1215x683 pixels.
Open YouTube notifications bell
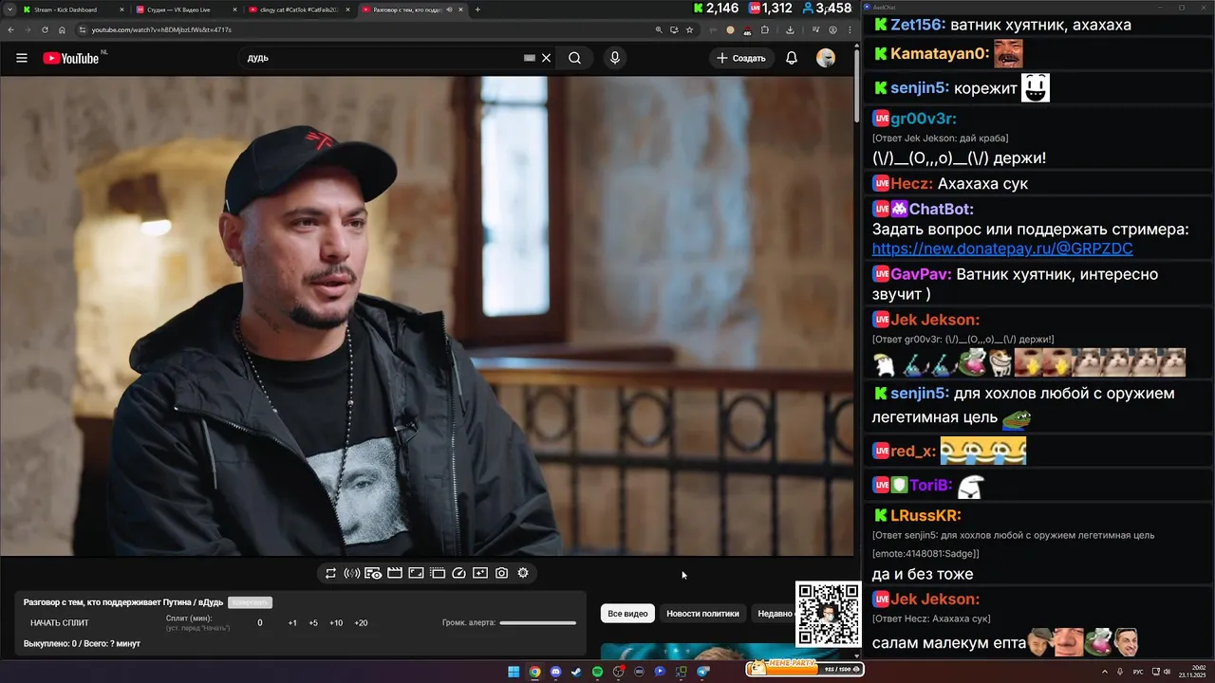pos(792,58)
